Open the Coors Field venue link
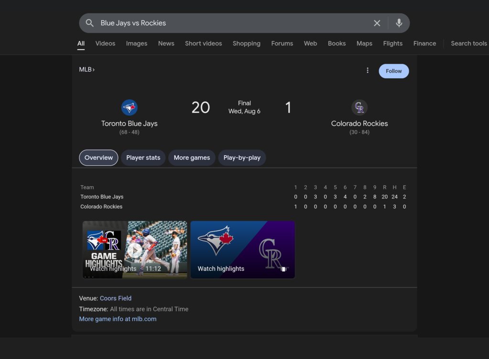The width and height of the screenshot is (489, 359). coord(116,298)
